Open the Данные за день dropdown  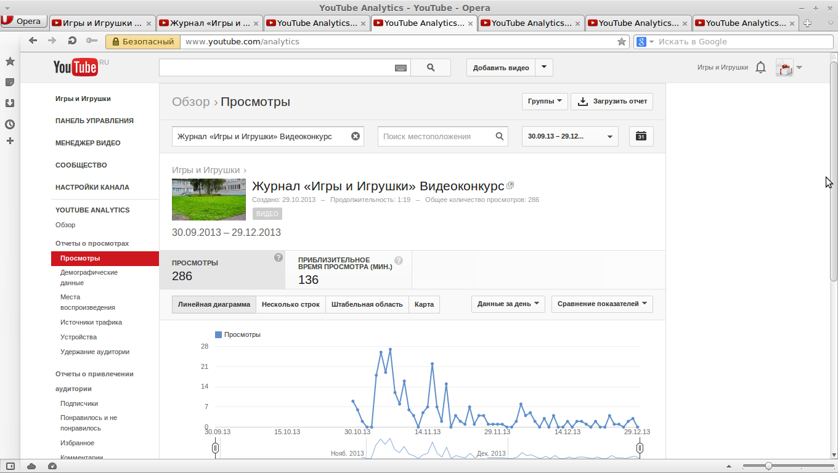tap(508, 304)
